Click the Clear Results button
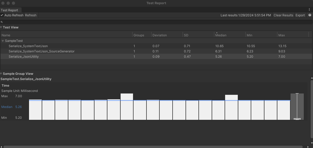Viewport: 313px width, 148px height. [x=283, y=15]
